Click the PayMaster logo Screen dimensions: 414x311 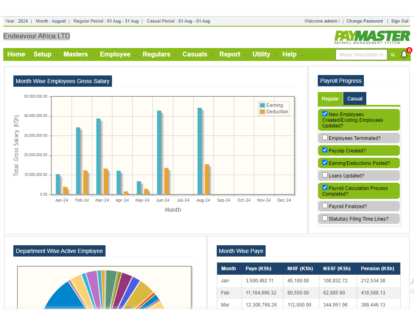coord(372,37)
